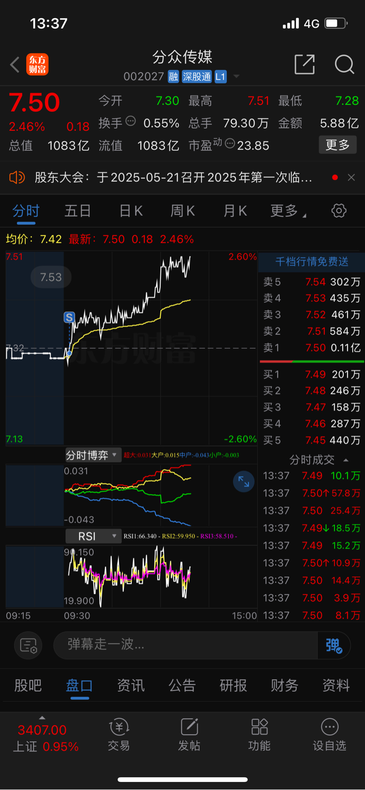Dismiss the announcement with the X
Image resolution: width=365 pixels, height=790 pixels.
tap(351, 178)
